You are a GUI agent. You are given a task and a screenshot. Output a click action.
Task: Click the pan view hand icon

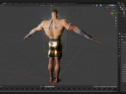coord(116,21)
